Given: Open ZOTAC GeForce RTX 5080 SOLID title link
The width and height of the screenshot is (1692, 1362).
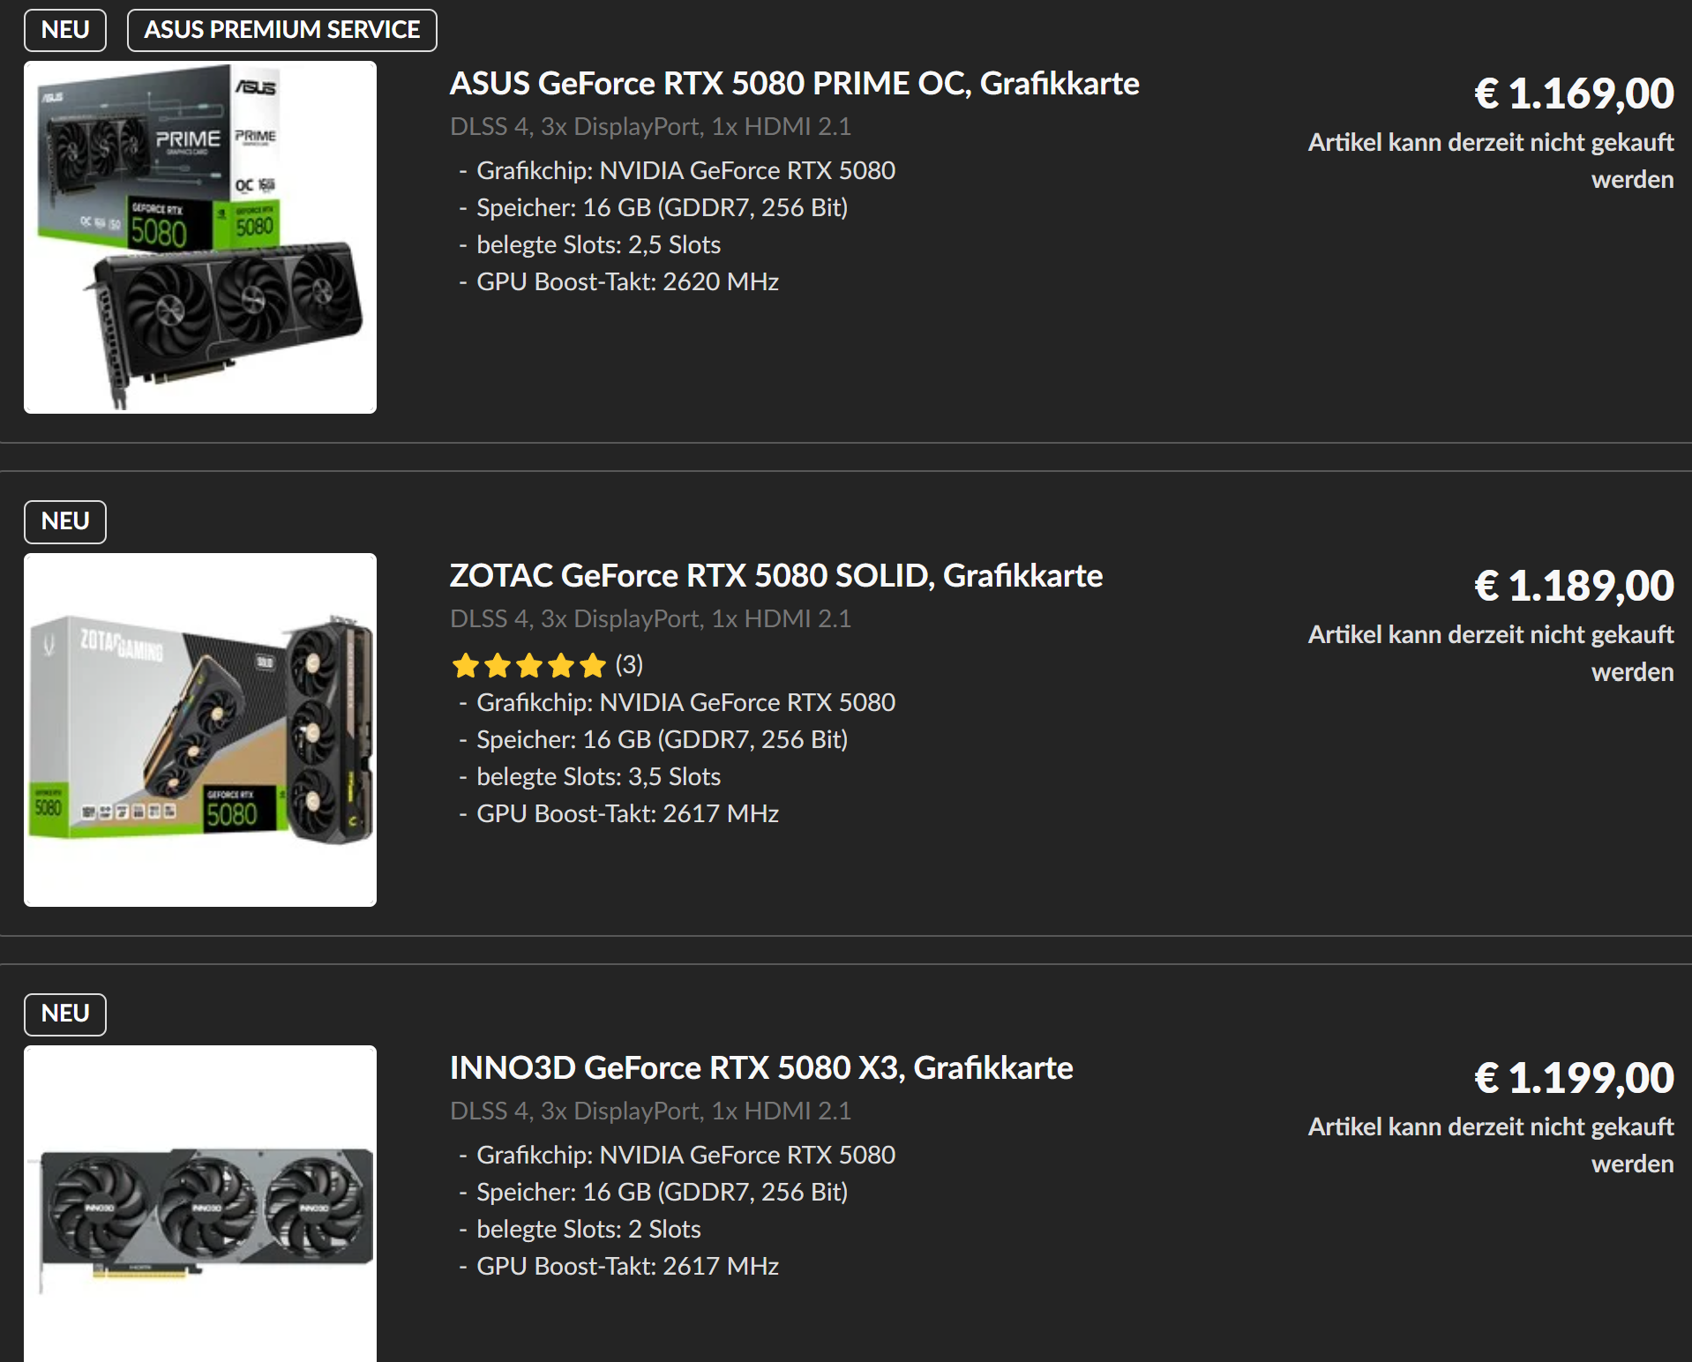Looking at the screenshot, I should (x=776, y=576).
